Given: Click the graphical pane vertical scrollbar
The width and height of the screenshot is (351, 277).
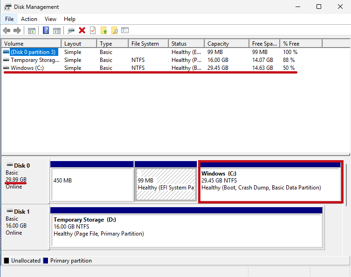Looking at the screenshot, I should point(346,185).
